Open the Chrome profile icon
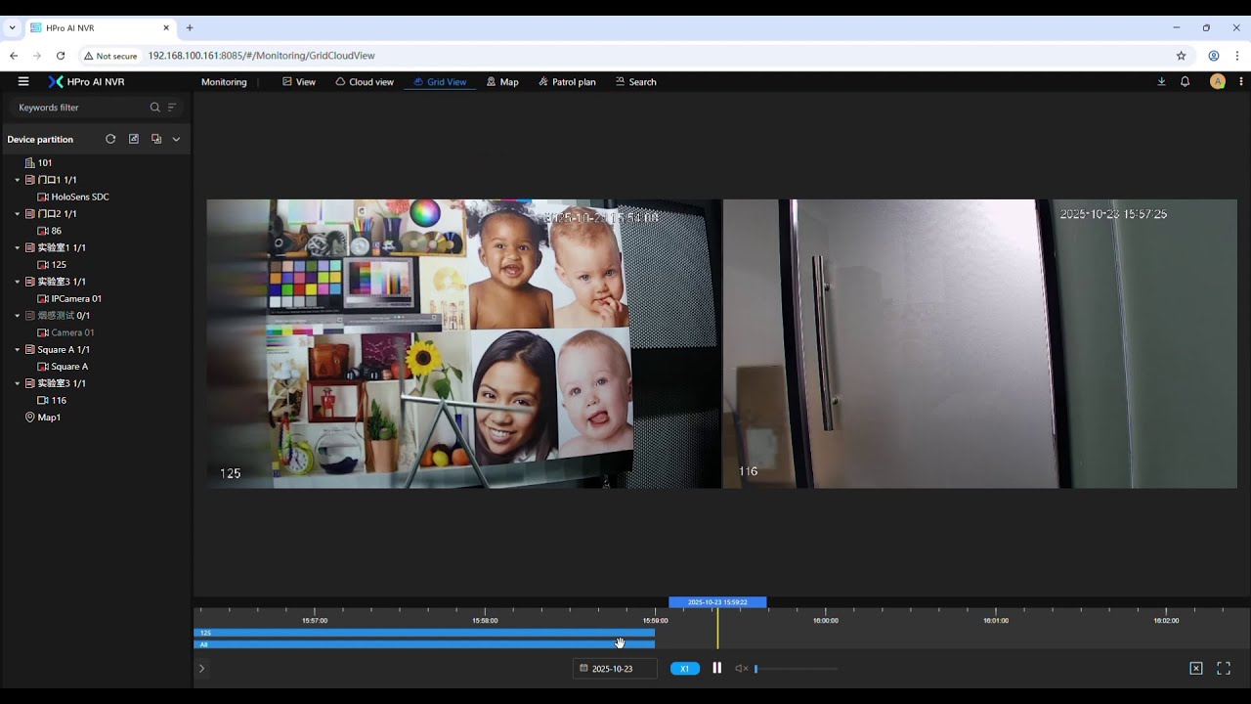Viewport: 1251px width, 704px height. [1214, 56]
